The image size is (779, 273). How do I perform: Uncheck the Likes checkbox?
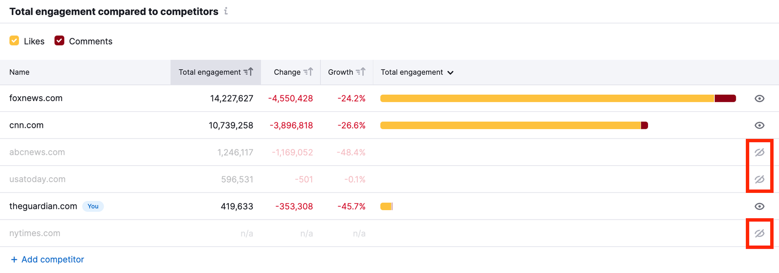(15, 41)
